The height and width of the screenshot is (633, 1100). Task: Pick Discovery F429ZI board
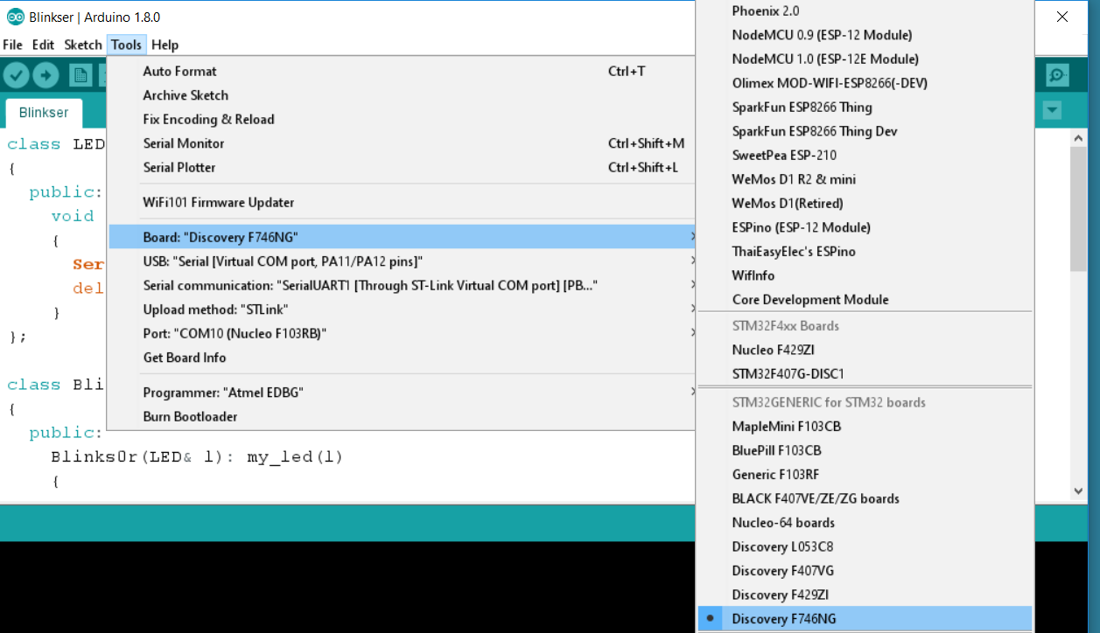pos(865,595)
